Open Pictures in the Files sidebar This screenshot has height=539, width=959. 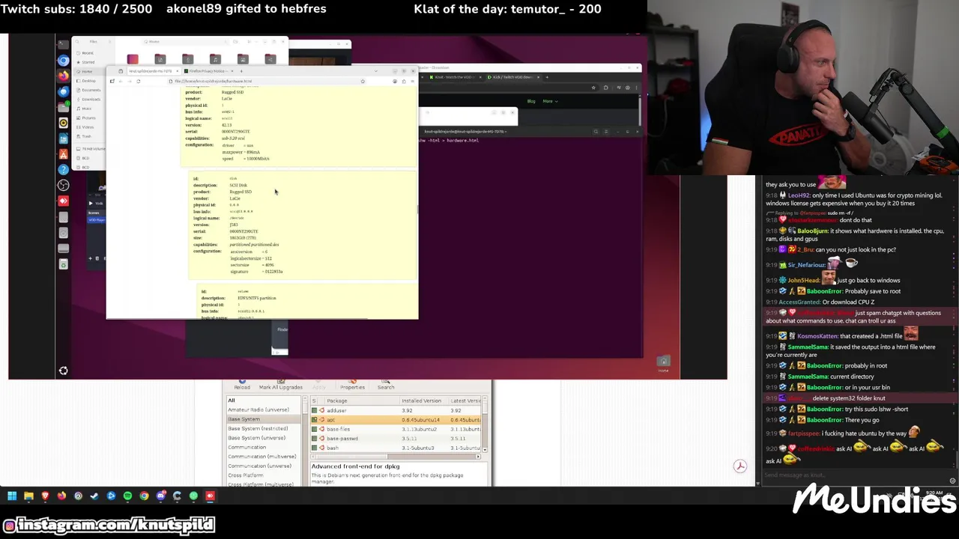click(x=89, y=118)
